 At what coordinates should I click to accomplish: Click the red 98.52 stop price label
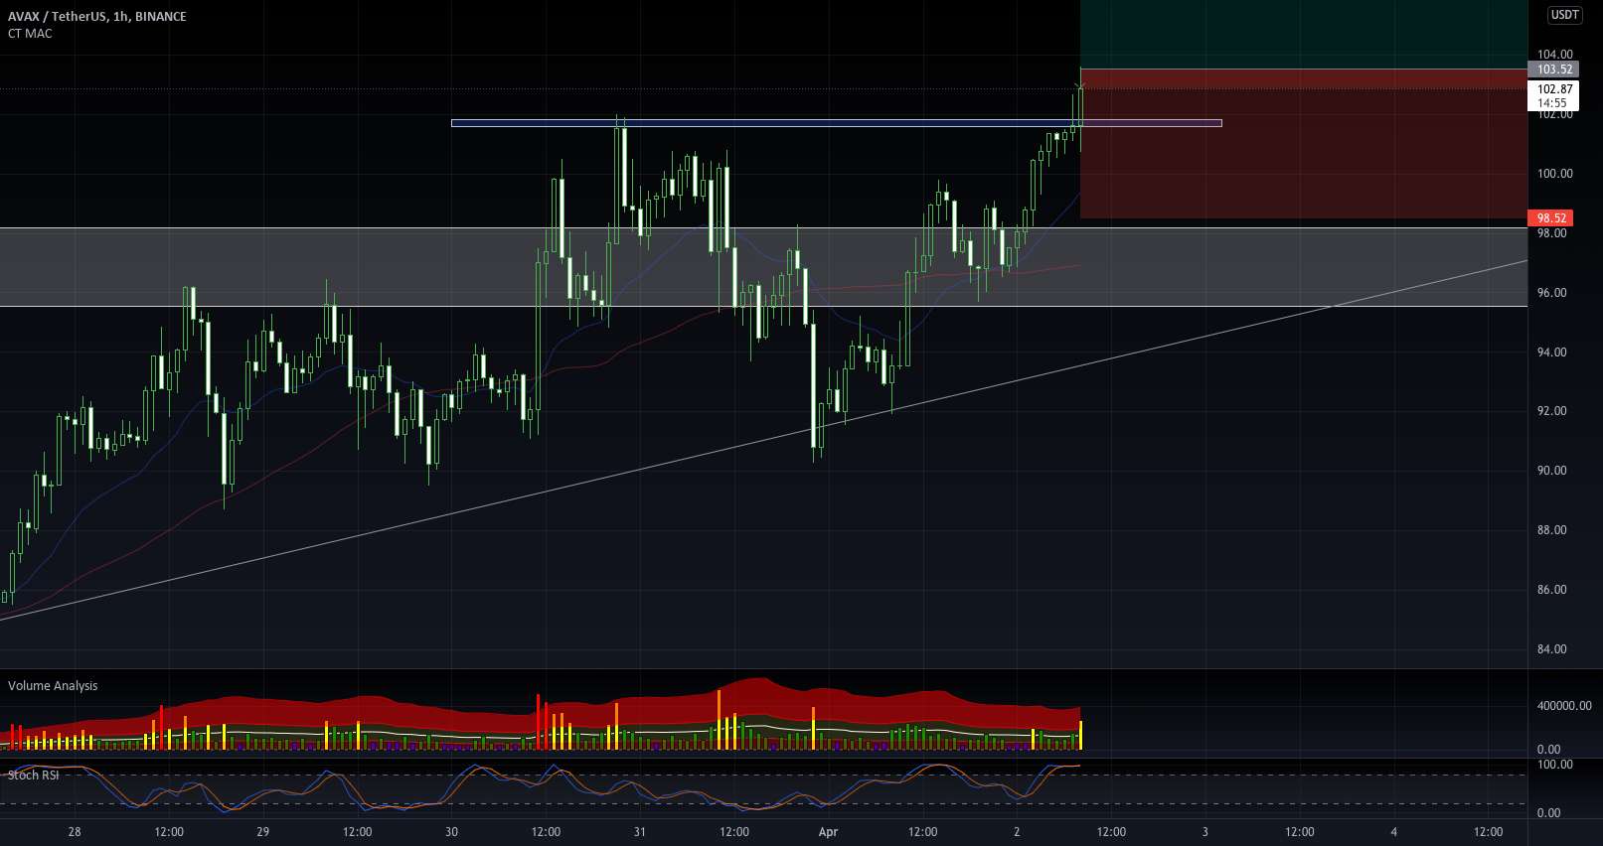(1551, 218)
